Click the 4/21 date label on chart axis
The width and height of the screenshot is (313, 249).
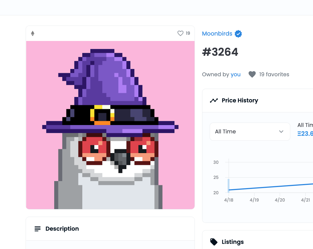[x=305, y=200]
